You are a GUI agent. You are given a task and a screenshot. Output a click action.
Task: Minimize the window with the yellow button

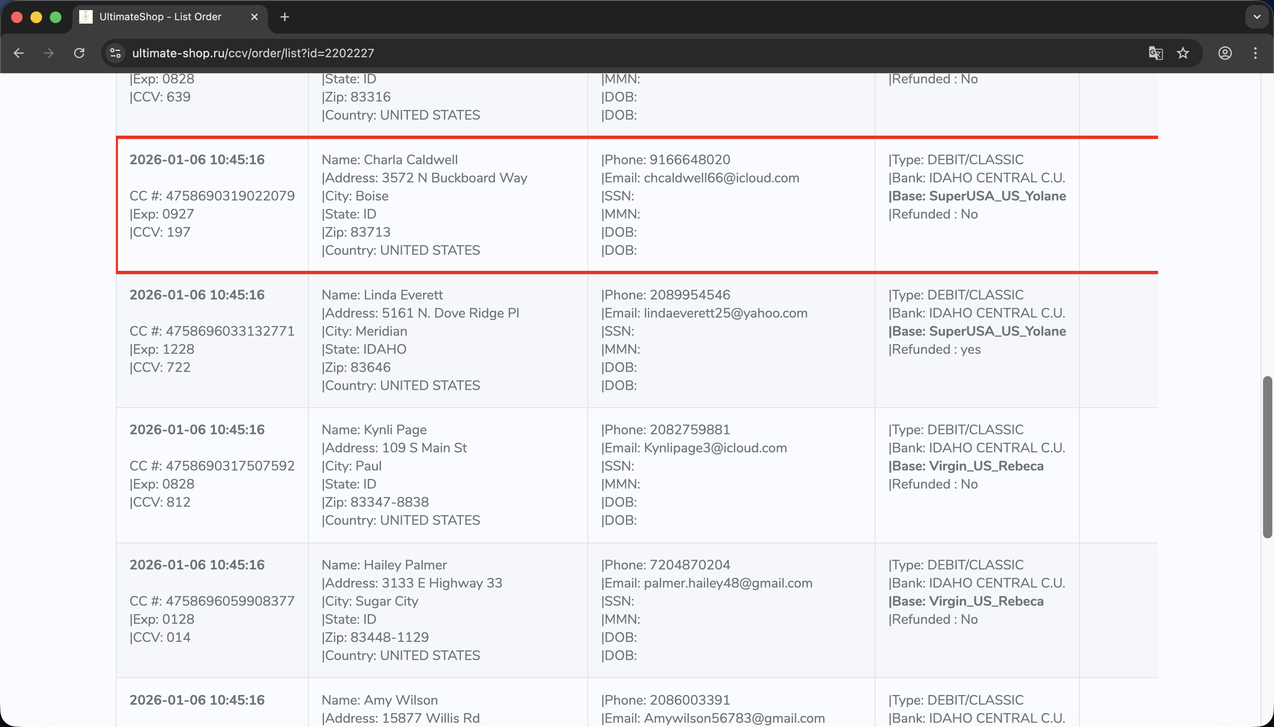[36, 17]
